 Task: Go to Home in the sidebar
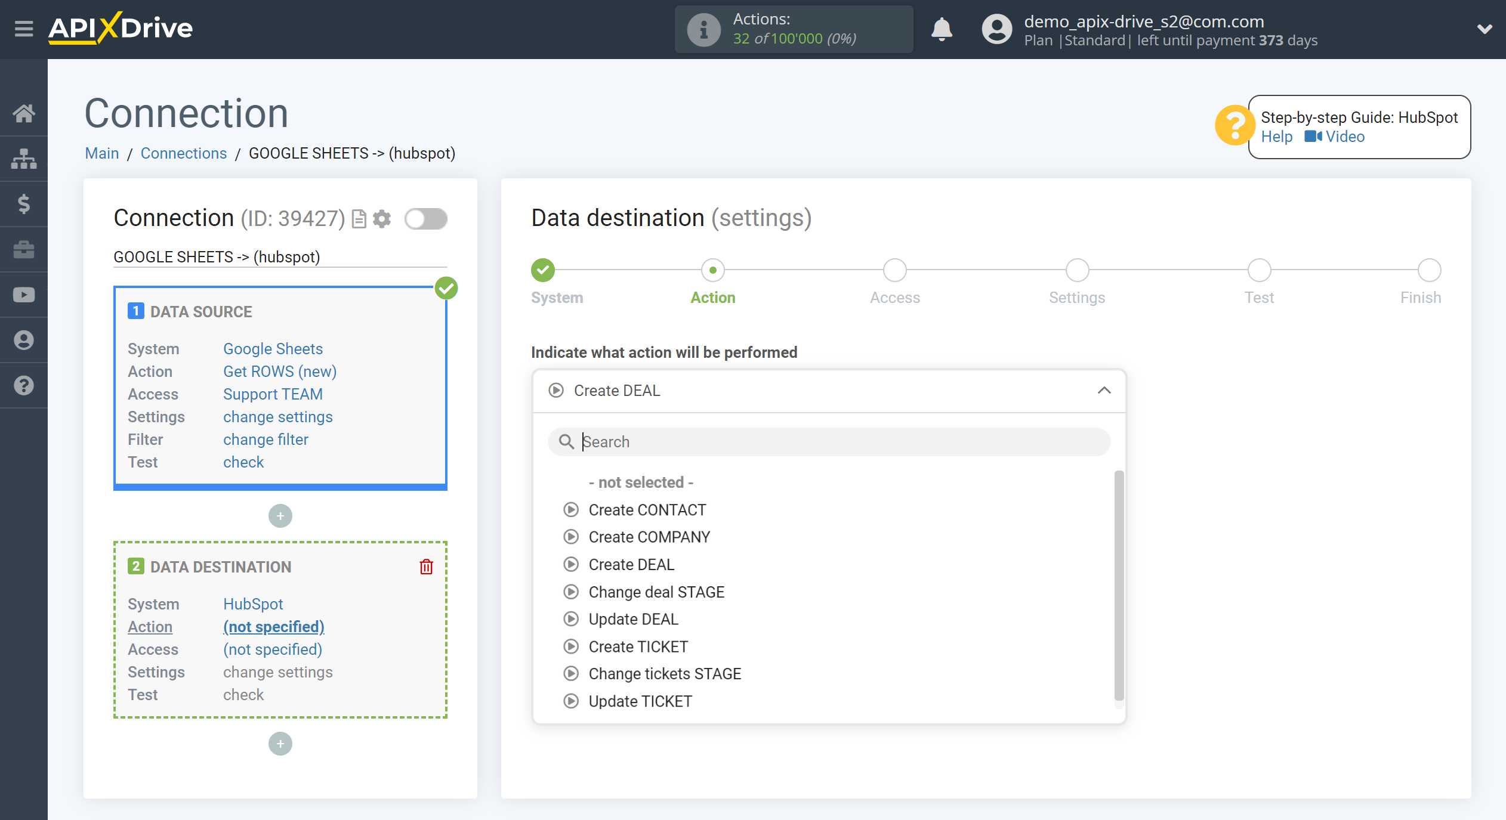coord(24,113)
